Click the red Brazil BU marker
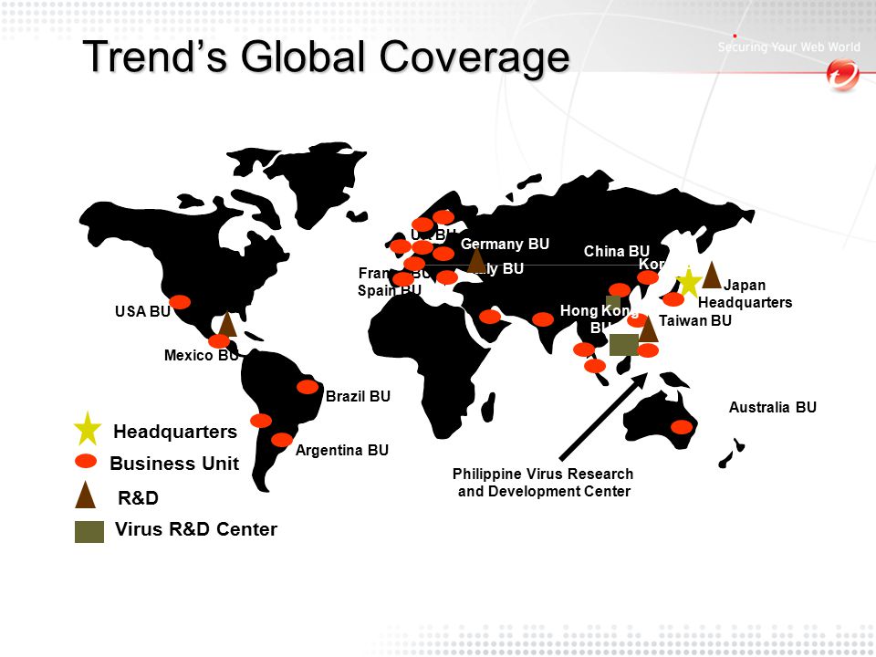Image resolution: width=876 pixels, height=657 pixels. (308, 387)
